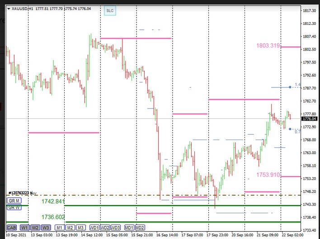The height and width of the screenshot is (239, 320).
Task: Click the GR M label button
Action: [13, 201]
